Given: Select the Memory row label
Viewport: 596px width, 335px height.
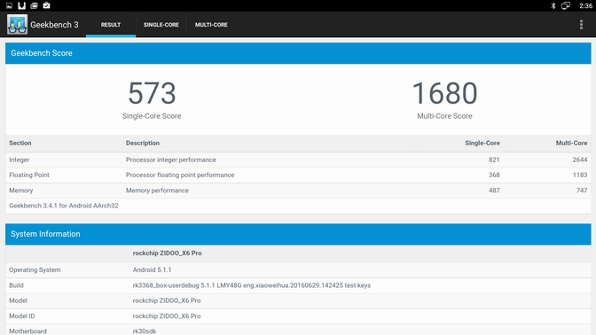Looking at the screenshot, I should (x=21, y=191).
